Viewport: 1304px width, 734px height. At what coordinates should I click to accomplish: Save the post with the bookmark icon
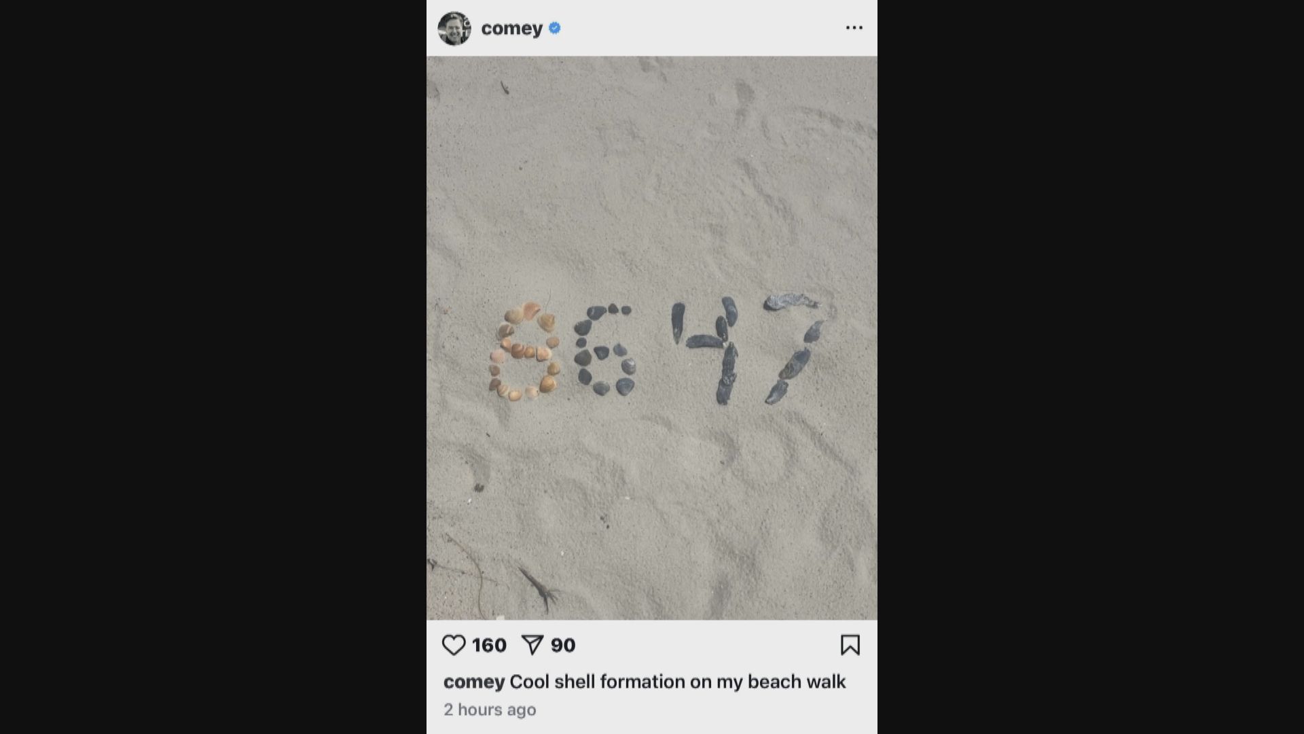tap(850, 645)
